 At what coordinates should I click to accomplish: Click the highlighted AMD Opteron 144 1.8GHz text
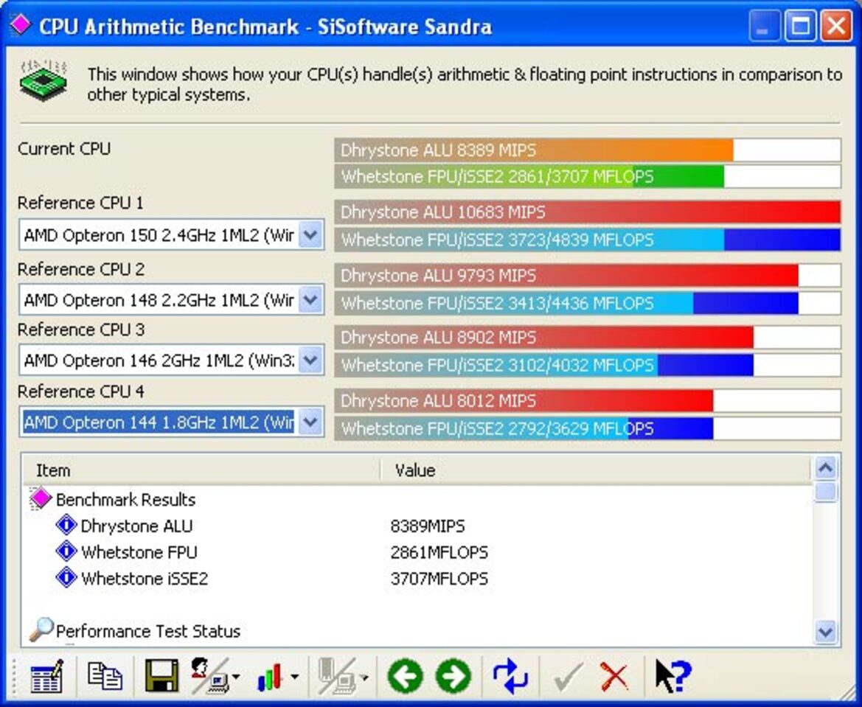[159, 422]
